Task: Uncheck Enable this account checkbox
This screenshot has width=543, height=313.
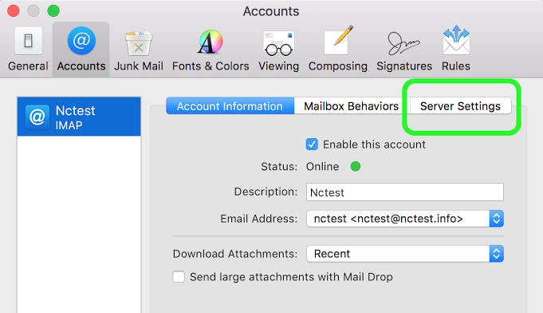Action: tap(312, 145)
